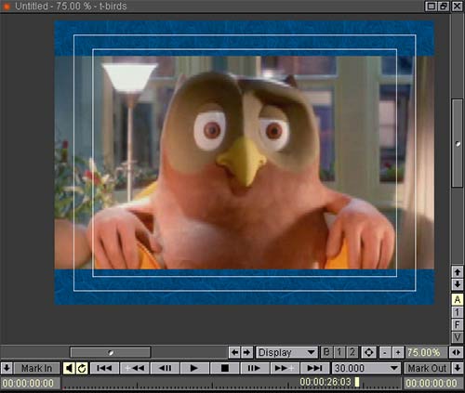Viewport: 465px width, 393px height.
Task: Click the 75.00% zoom field
Action: click(x=427, y=352)
